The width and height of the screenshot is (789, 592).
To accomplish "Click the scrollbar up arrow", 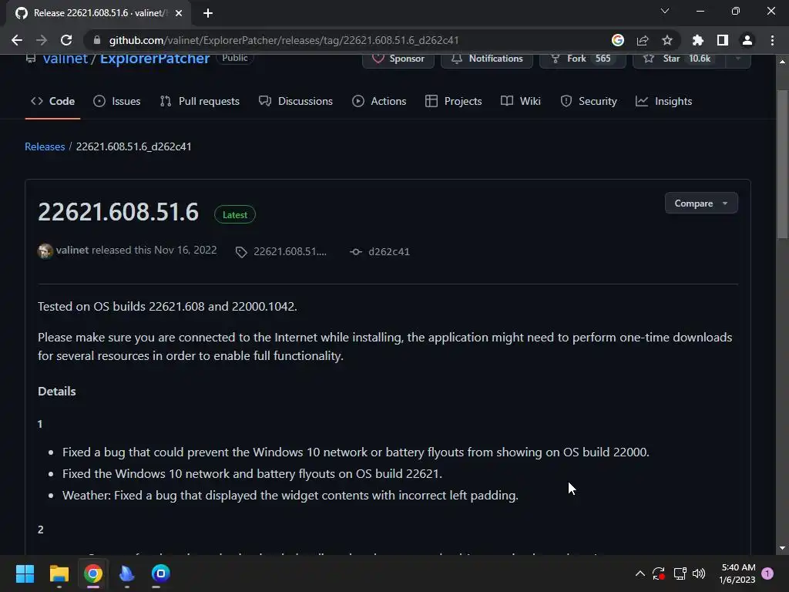I will pos(782,62).
